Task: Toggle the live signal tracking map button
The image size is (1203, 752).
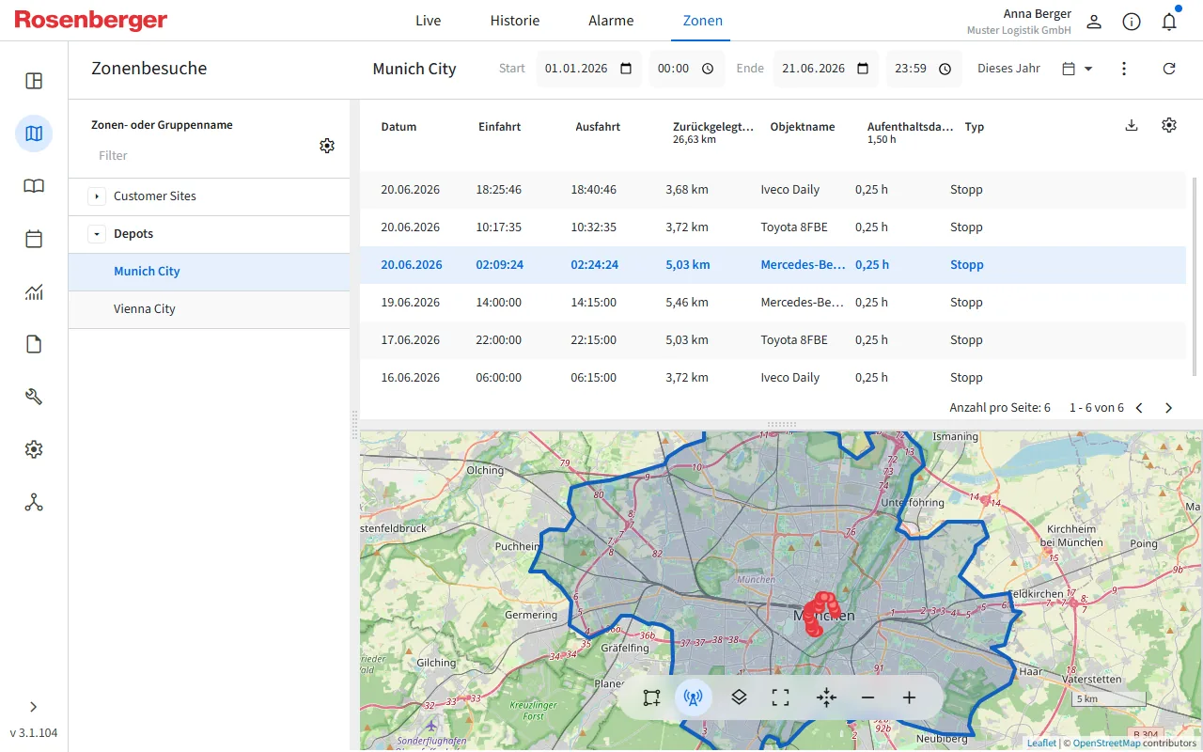Action: [694, 697]
